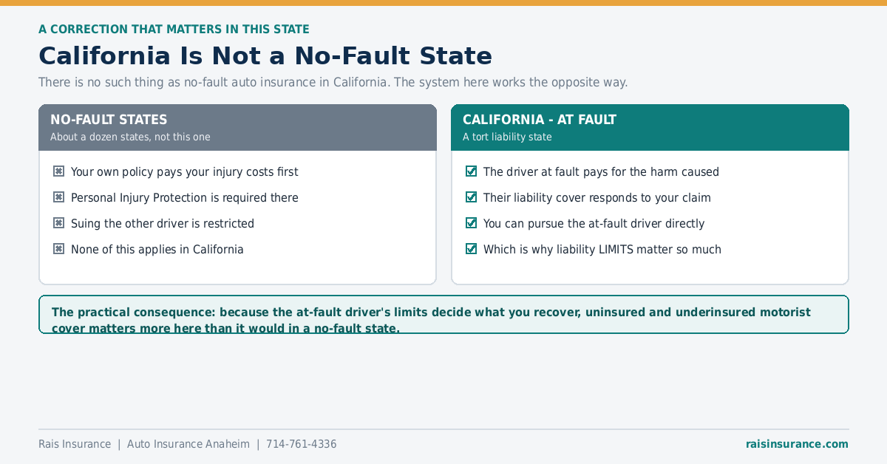887x464 pixels.
Task: Click the 'A tort liability state' subtitle
Action: coord(507,137)
